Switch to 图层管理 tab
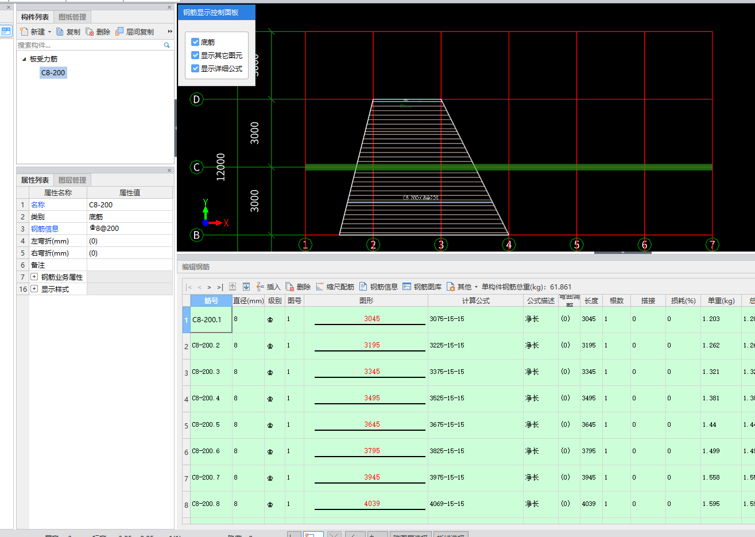Screen dimensions: 755x537 tap(72, 180)
